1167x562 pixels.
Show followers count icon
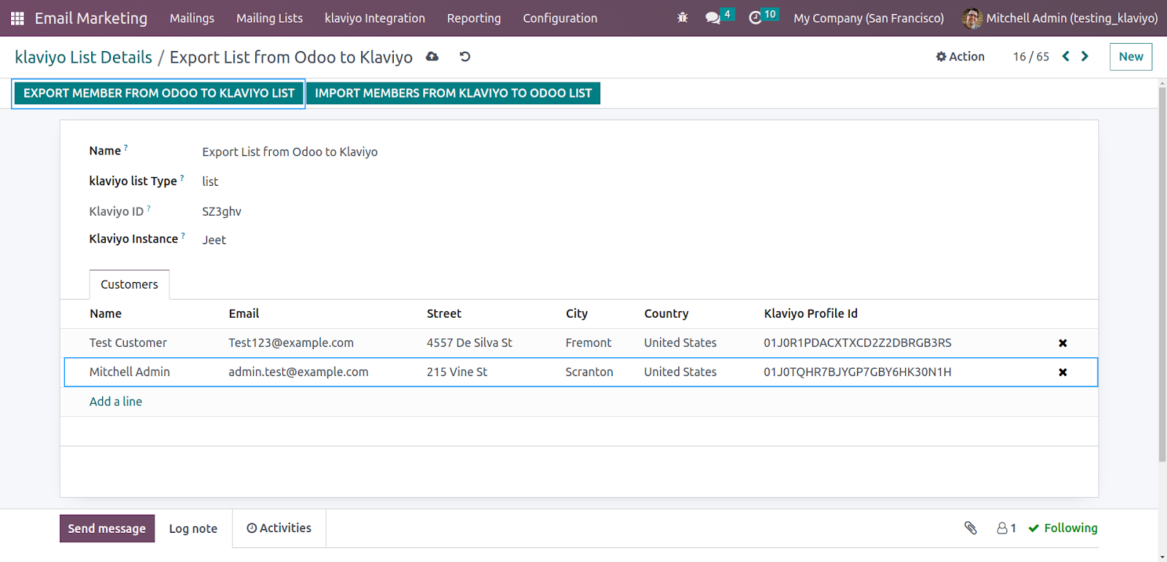point(1007,528)
